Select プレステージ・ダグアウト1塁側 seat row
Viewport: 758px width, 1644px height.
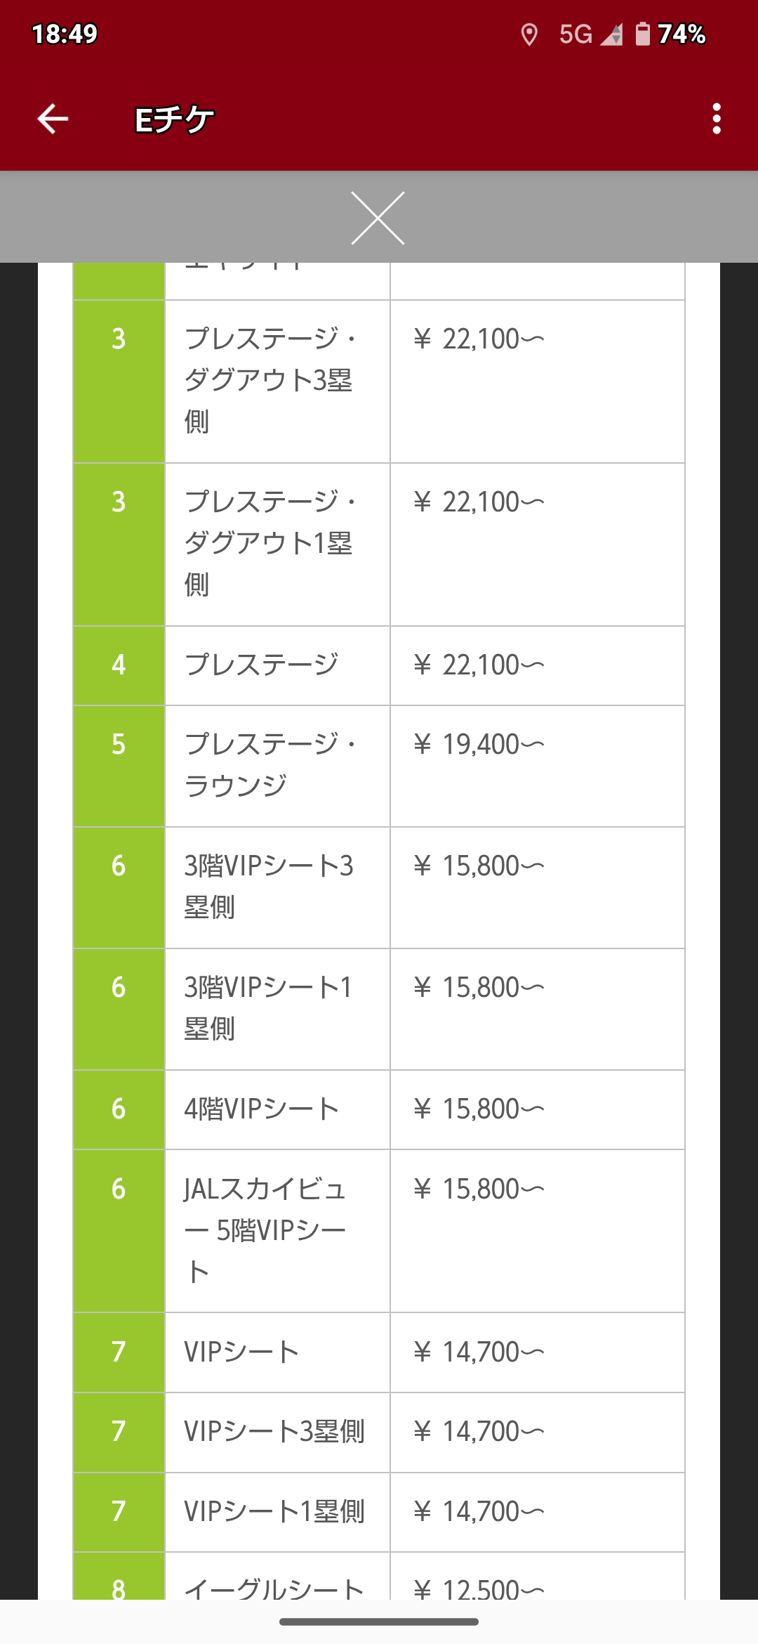[x=270, y=543]
